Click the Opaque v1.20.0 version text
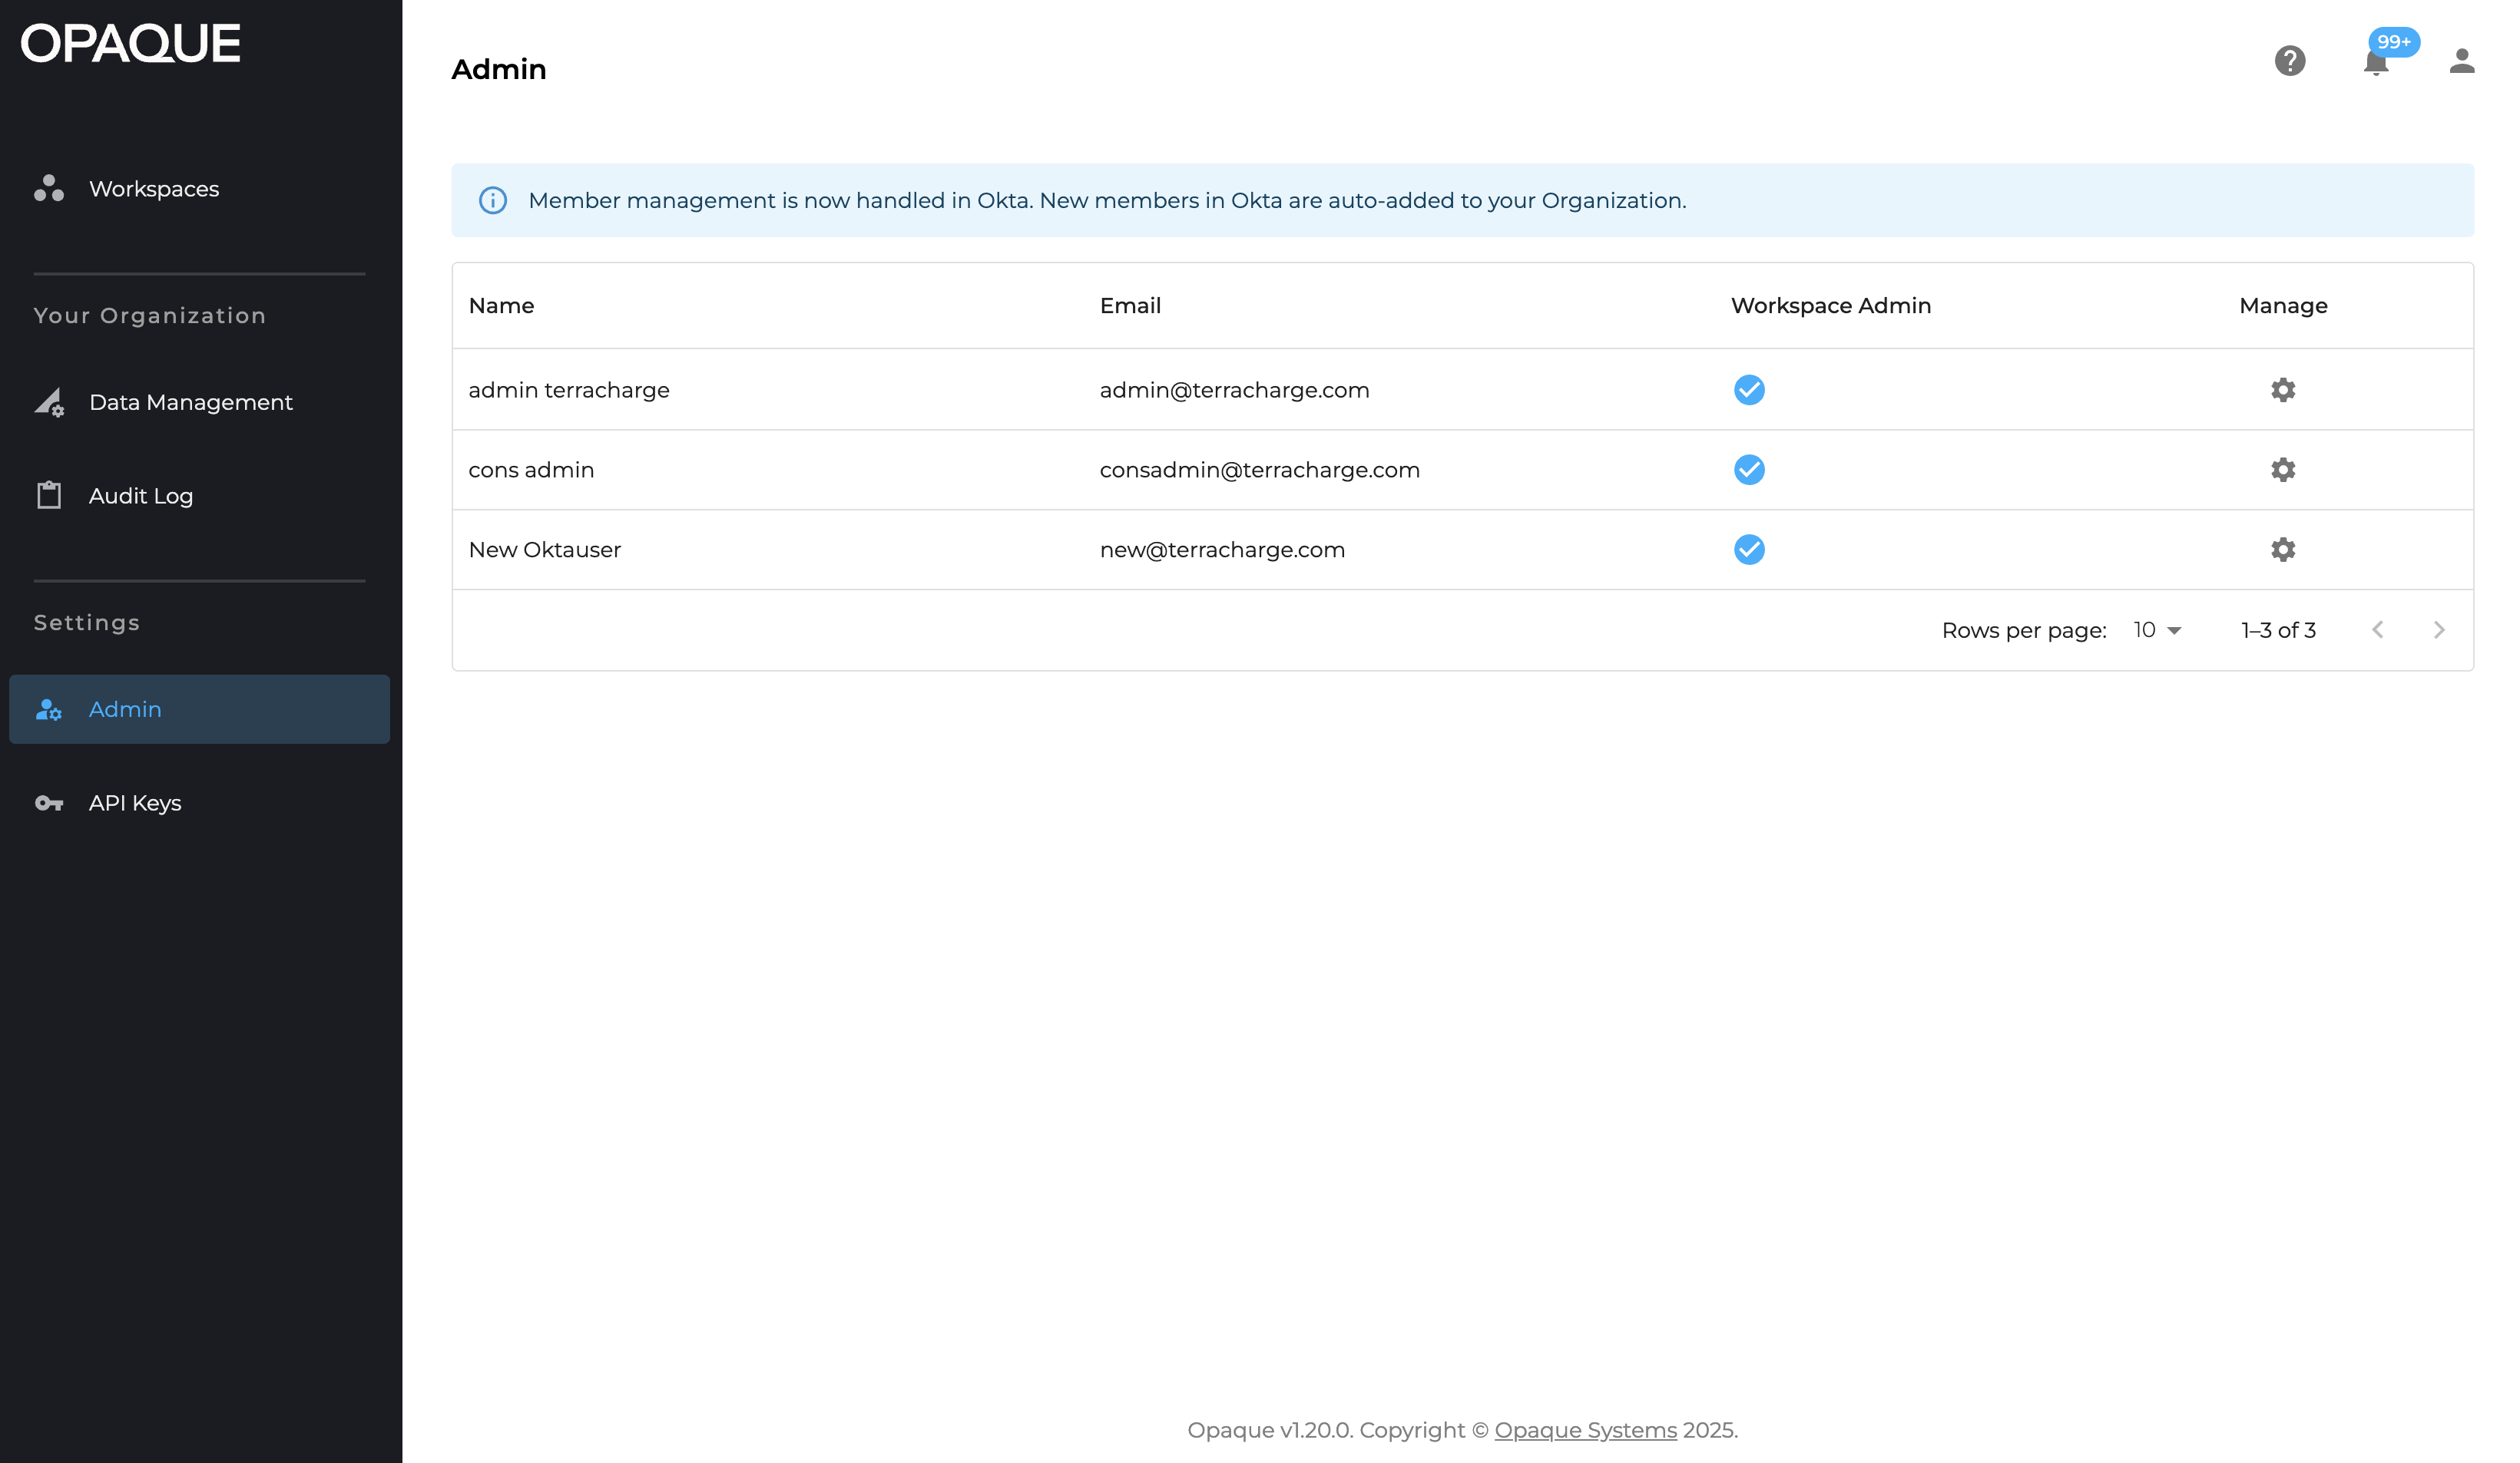This screenshot has height=1463, width=2520. coord(1269,1430)
